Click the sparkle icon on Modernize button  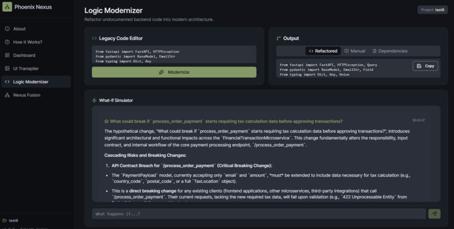point(161,72)
